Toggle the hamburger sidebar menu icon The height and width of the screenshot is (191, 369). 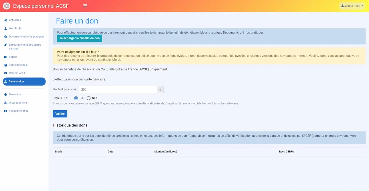click(x=85, y=6)
